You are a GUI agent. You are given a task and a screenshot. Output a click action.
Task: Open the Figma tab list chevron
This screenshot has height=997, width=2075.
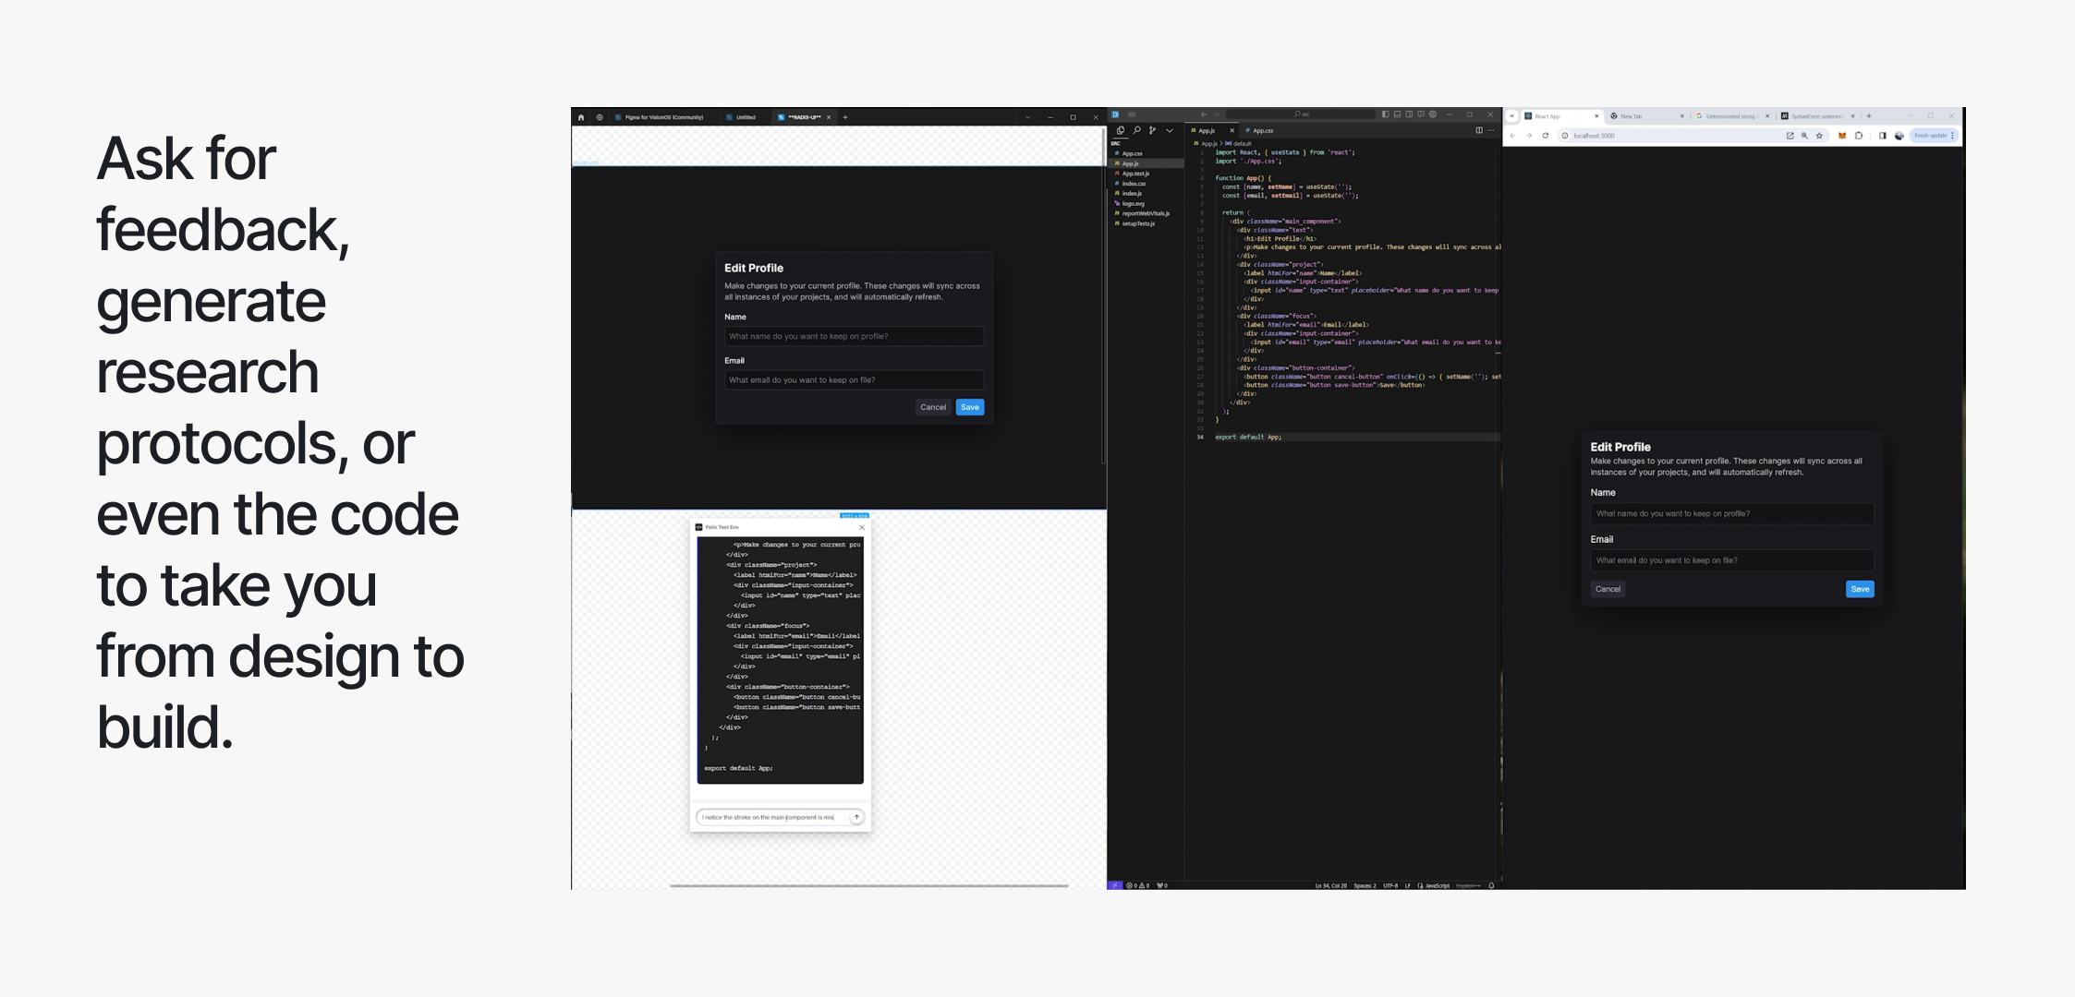(x=1027, y=117)
